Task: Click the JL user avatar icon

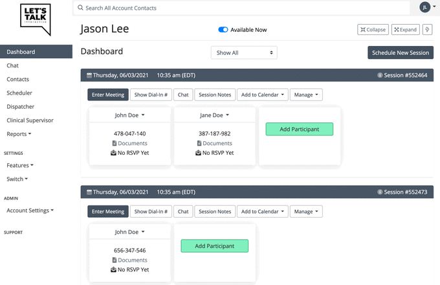Action: coord(424,7)
